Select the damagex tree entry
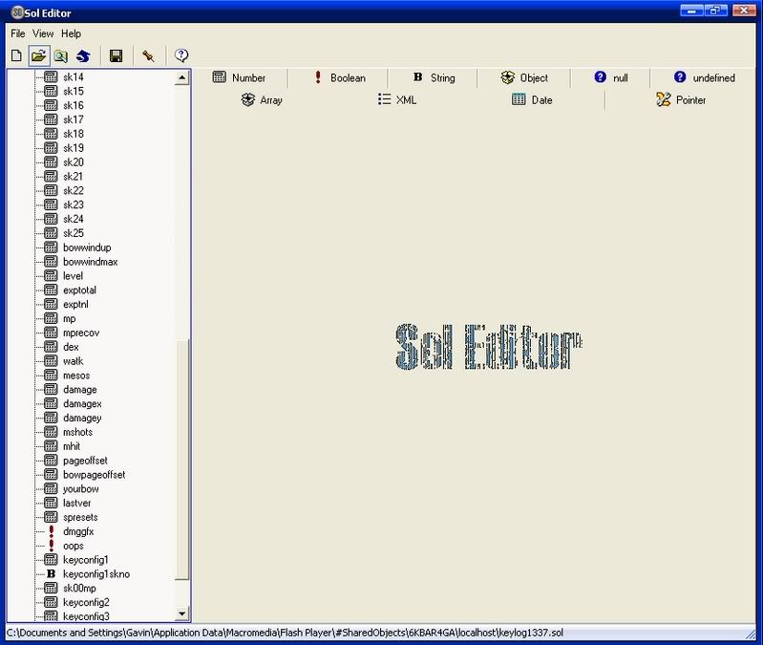763x645 pixels. click(x=82, y=403)
